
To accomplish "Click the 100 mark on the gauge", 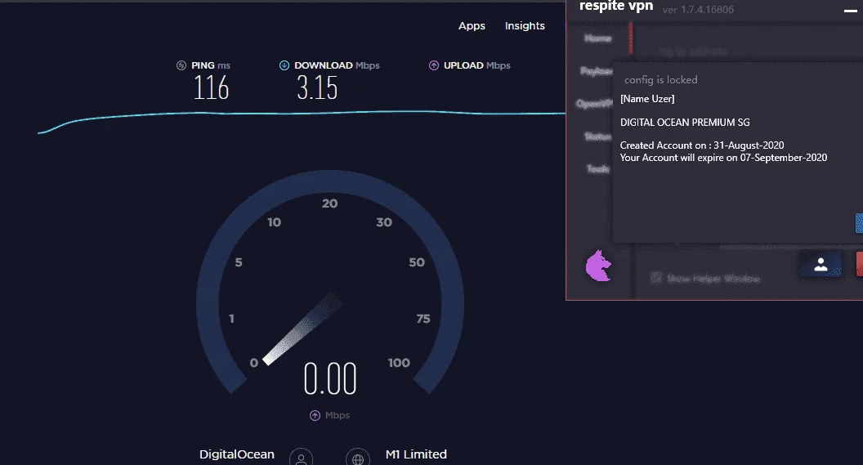I will coord(399,363).
